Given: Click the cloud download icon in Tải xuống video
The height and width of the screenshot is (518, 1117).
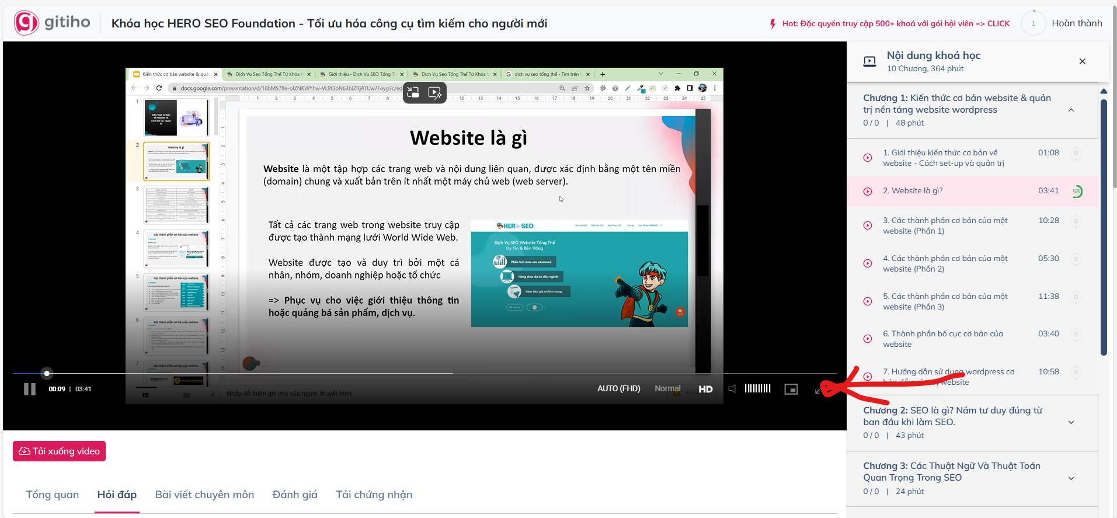Looking at the screenshot, I should 25,451.
